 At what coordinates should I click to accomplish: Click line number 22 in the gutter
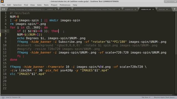(x=5, y=88)
